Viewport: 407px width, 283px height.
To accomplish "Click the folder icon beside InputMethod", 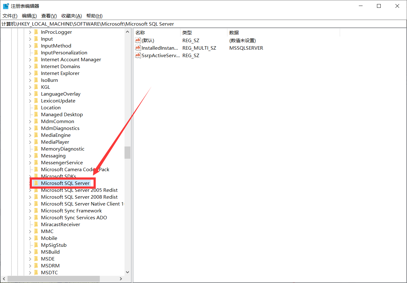I will (36, 46).
